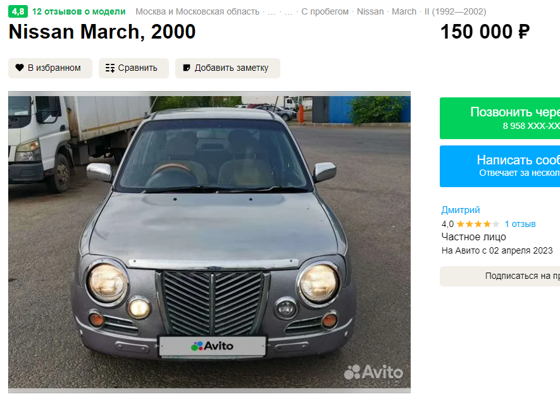This screenshot has height=399, width=560.
Task: Expand the second collapsed breadcrumb ellipsis
Action: (x=289, y=12)
